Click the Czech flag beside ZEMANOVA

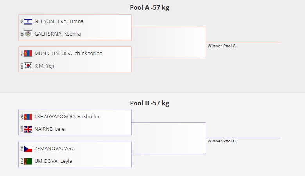point(28,149)
